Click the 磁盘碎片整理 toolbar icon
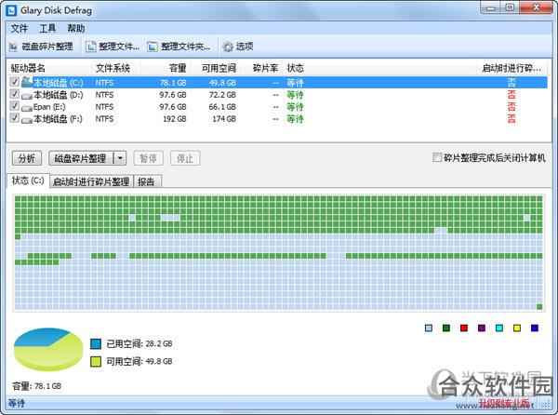Image resolution: width=558 pixels, height=415 pixels. pos(13,47)
